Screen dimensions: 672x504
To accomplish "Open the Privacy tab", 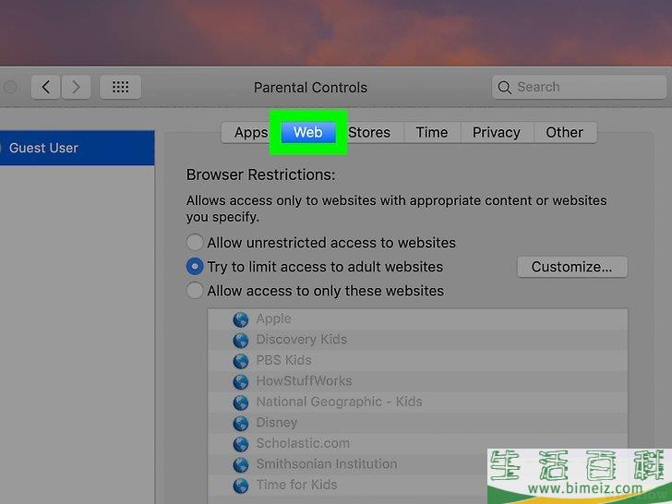I will pyautogui.click(x=497, y=133).
